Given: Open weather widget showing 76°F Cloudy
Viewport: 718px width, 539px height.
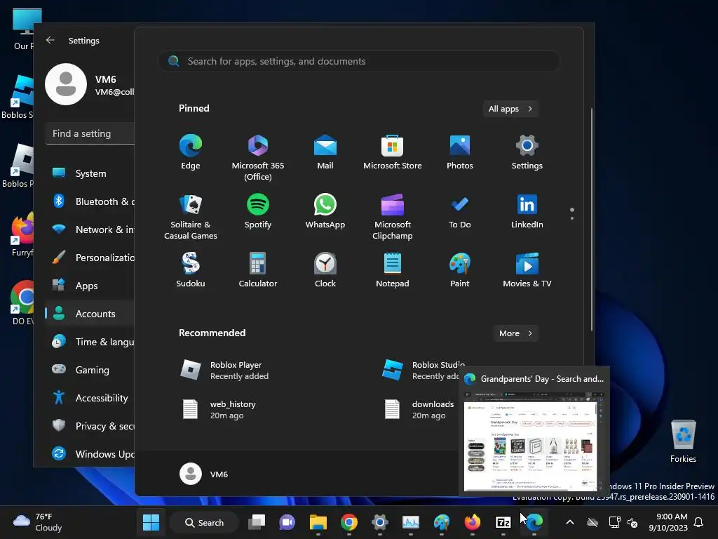Looking at the screenshot, I should (39, 522).
